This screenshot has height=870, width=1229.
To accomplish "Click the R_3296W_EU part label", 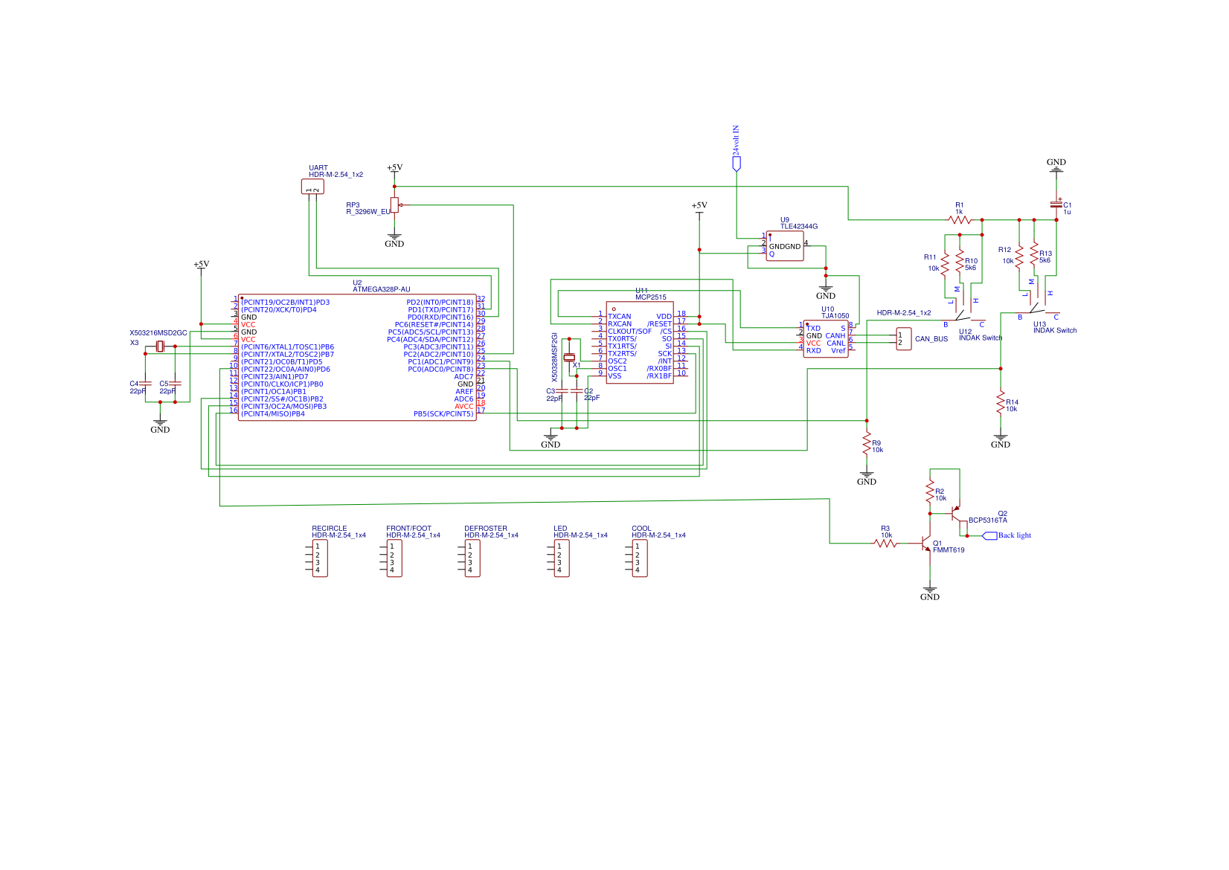I will pos(368,212).
